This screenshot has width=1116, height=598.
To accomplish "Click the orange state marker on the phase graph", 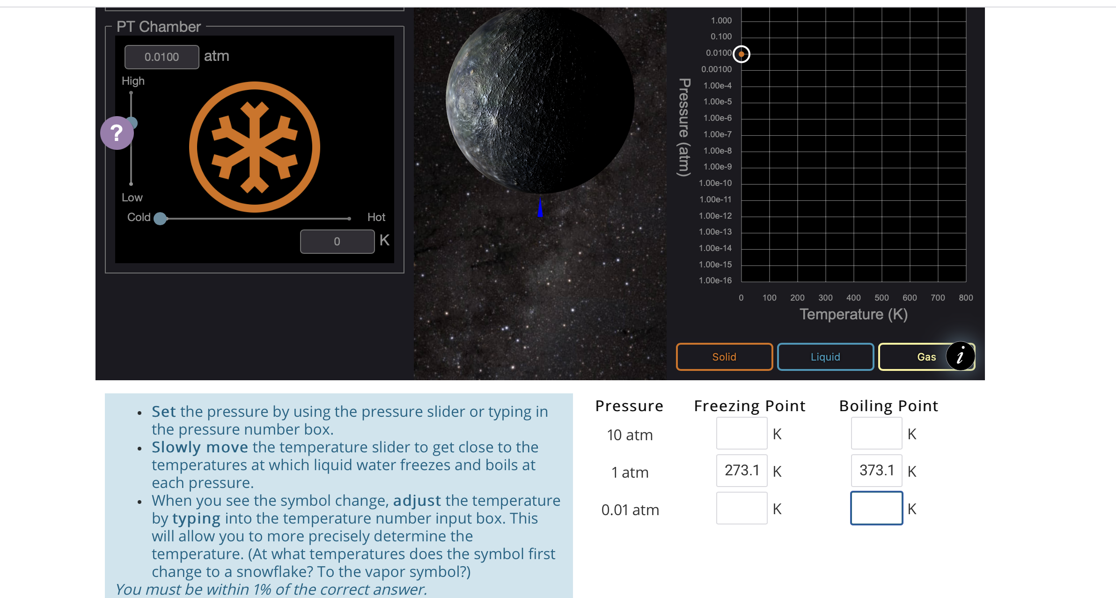I will click(741, 54).
